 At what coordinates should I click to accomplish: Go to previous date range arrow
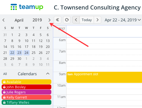[76, 20]
